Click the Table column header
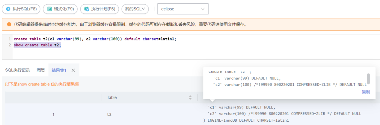This screenshot has height=125, width=380. [x=112, y=97]
